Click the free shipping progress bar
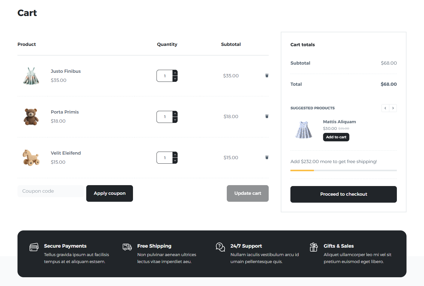Screen dimensions: 424x286 coord(343,171)
